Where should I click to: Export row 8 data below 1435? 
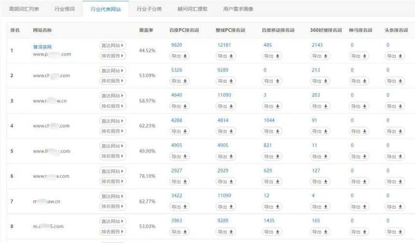point(272,232)
